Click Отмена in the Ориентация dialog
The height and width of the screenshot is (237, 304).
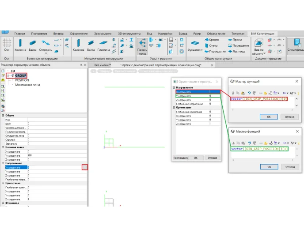(x=212, y=158)
